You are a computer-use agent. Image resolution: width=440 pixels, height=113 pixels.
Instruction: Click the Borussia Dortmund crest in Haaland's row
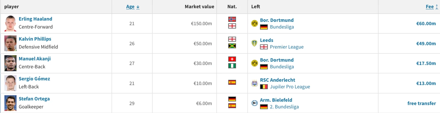255,23
